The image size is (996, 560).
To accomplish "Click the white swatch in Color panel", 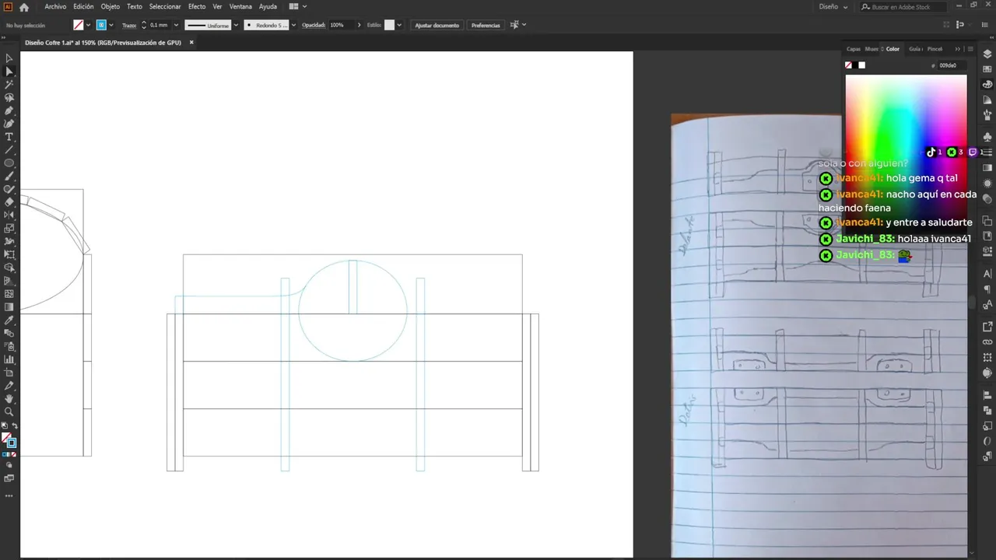I will point(861,65).
